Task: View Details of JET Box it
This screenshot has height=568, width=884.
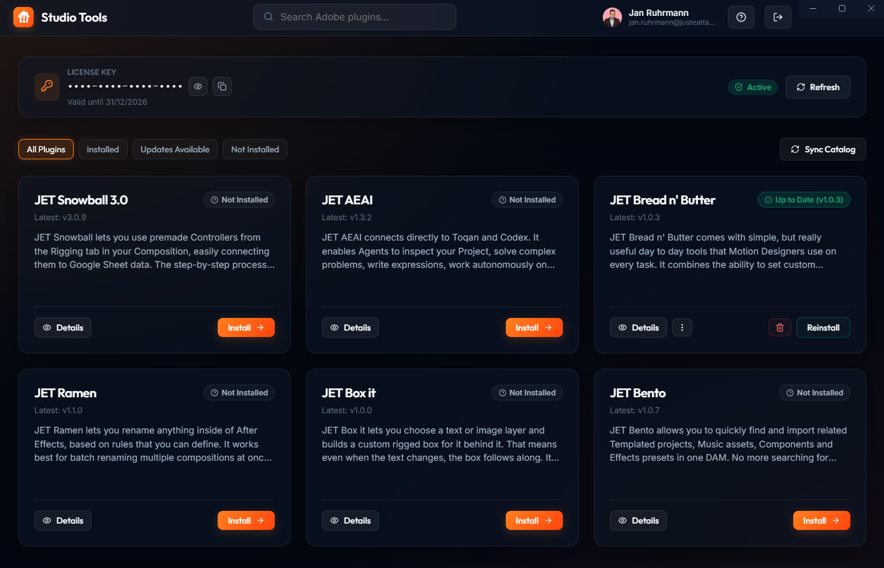Action: tap(350, 520)
